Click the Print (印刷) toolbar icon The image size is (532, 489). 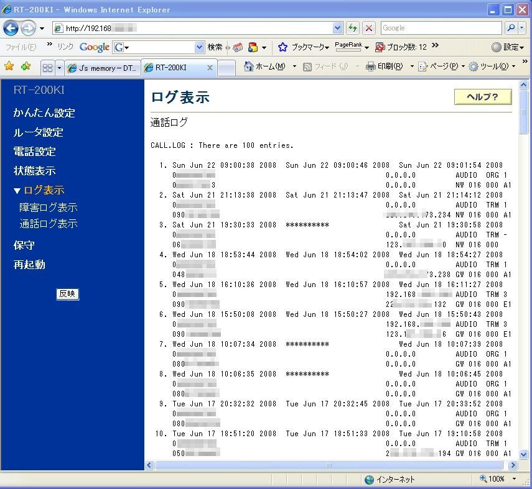pyautogui.click(x=371, y=66)
